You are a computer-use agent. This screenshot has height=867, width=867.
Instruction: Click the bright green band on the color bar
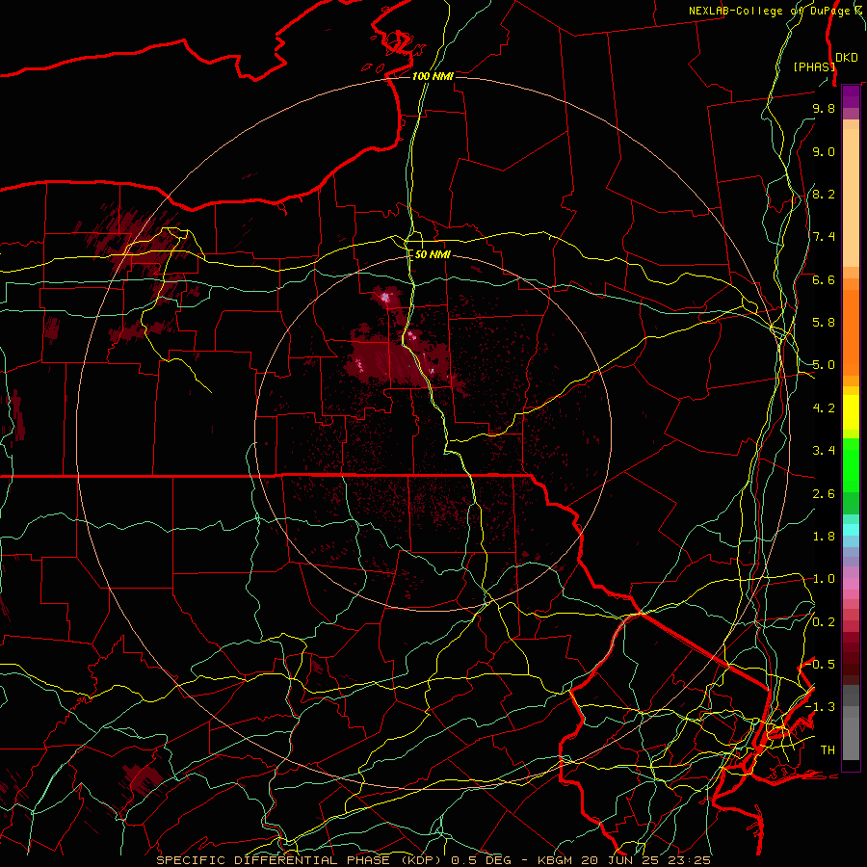(851, 465)
